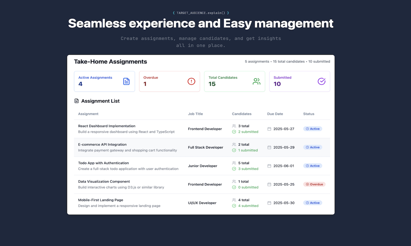Click calendar icon beside 2025-06-01
Viewport: 411px width, 246px height.
point(269,166)
